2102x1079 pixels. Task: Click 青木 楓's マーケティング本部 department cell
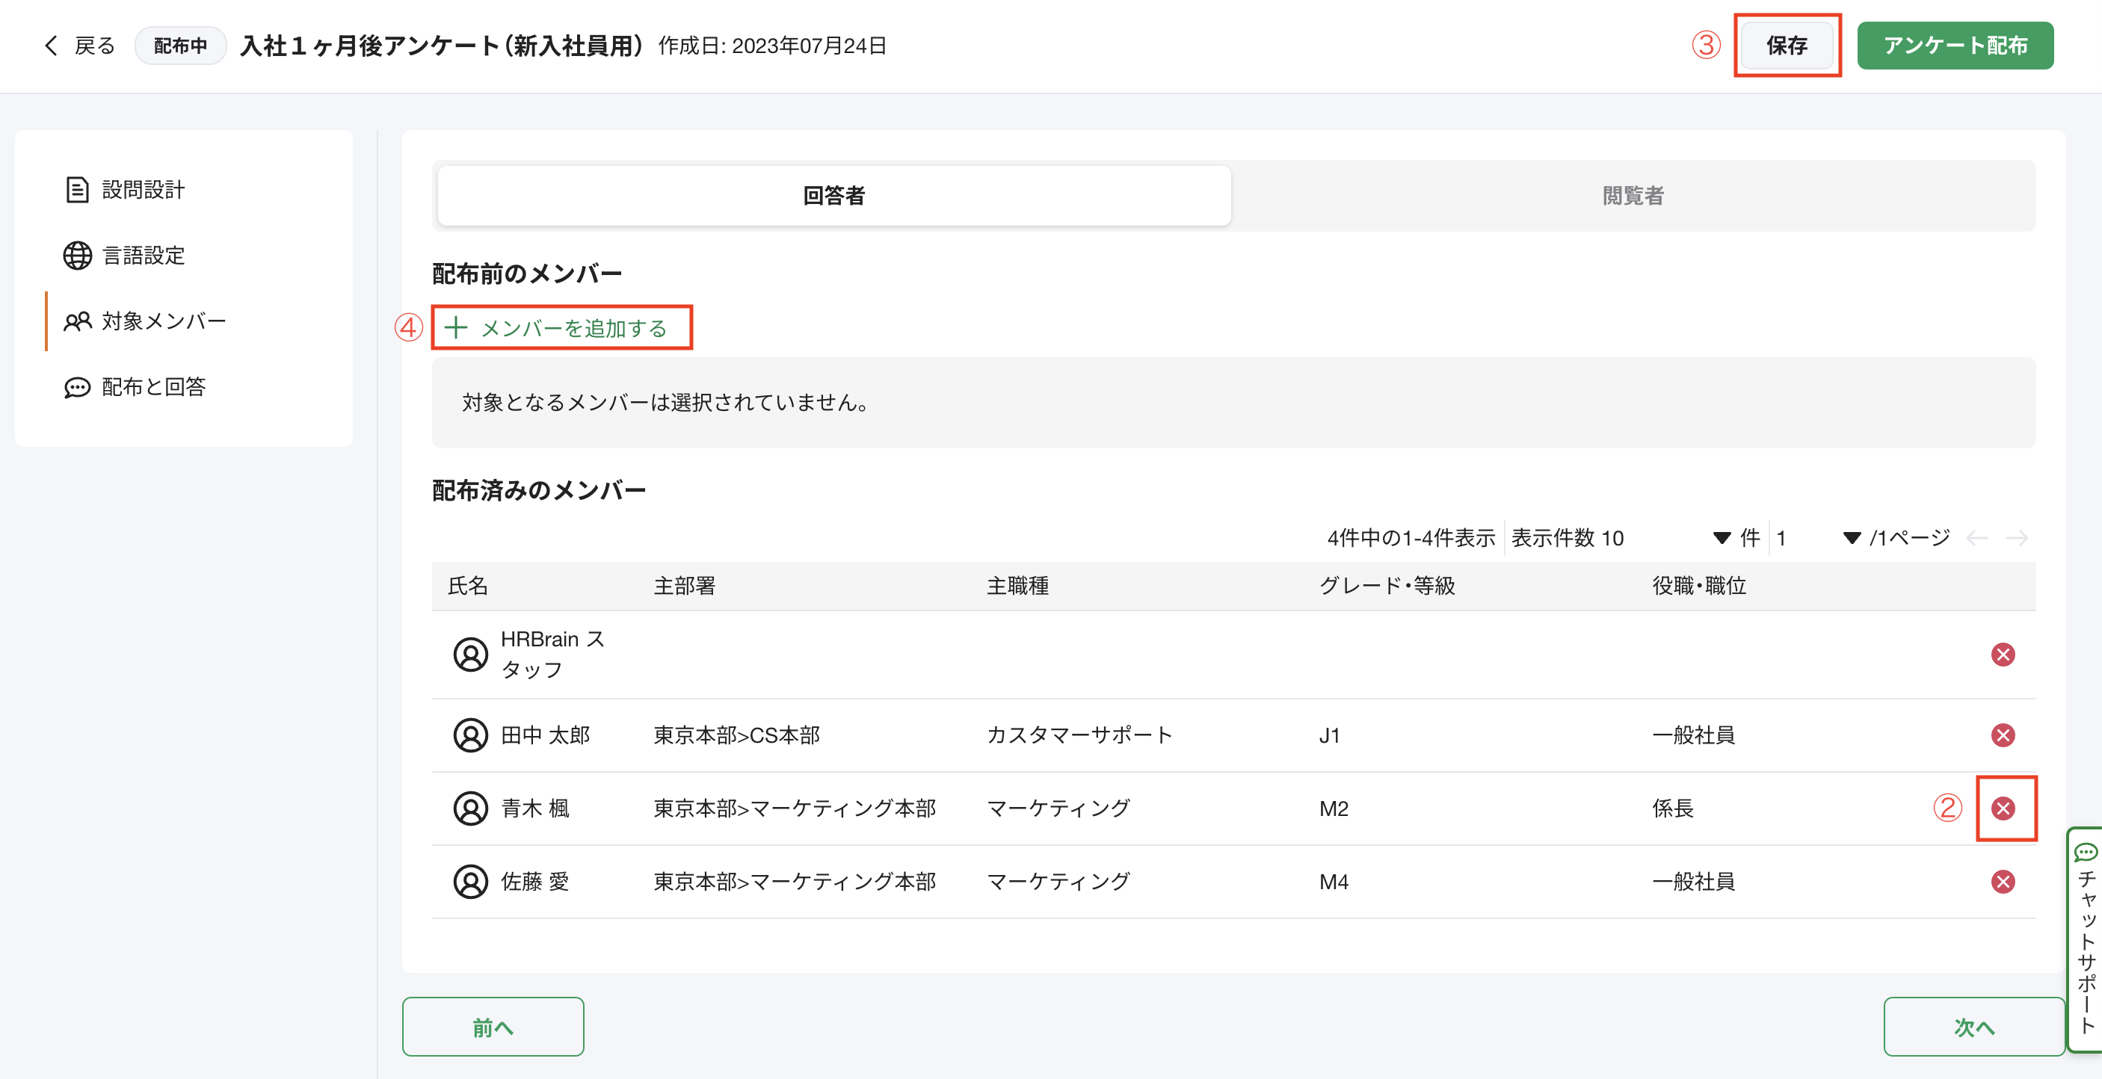tap(795, 809)
